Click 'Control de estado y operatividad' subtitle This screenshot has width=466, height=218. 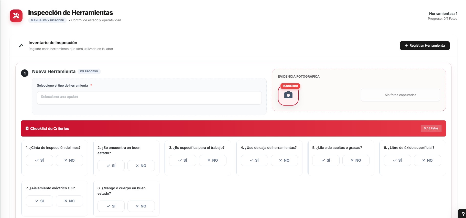pyautogui.click(x=96, y=20)
